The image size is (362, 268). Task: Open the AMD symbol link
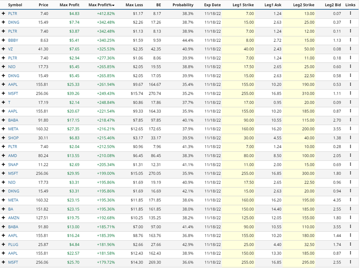[12, 156]
